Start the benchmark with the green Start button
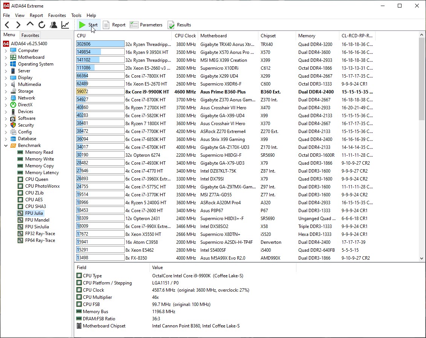The height and width of the screenshot is (338, 426). (88, 25)
